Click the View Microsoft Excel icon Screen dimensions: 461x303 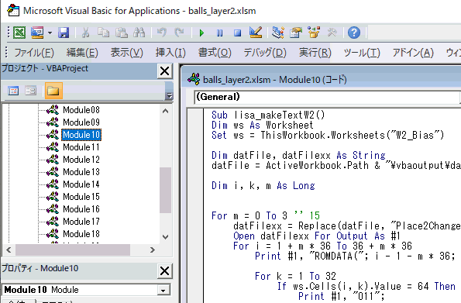point(19,33)
